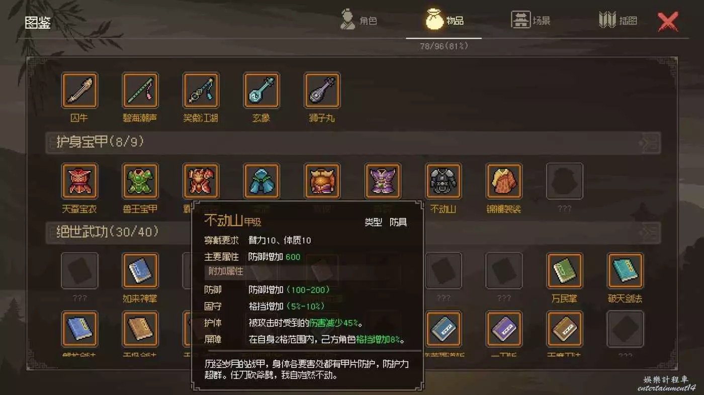704x395 pixels.
Task: View the 天蚕宝衣 armor entry
Action: 79,181
